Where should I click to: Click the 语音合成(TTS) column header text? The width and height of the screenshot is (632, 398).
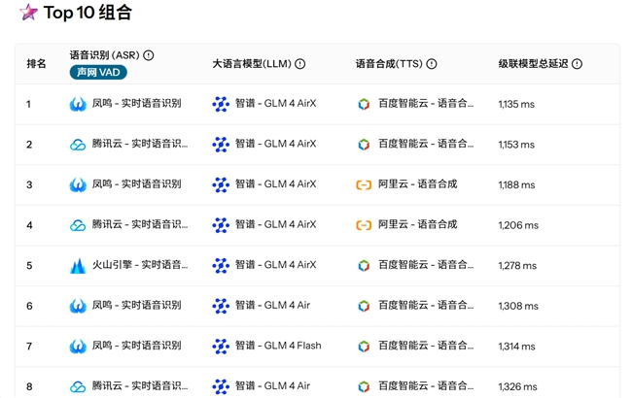tap(389, 64)
